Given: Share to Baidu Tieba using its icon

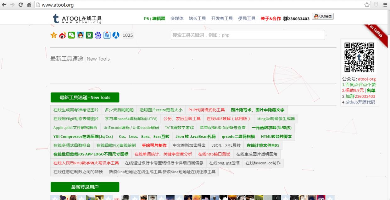Looking at the screenshot, I should [107, 35].
